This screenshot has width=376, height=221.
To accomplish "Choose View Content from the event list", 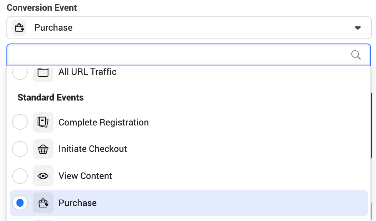I will (x=85, y=176).
